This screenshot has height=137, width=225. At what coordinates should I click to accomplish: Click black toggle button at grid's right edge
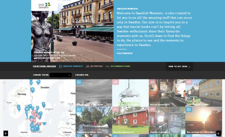[219, 133]
